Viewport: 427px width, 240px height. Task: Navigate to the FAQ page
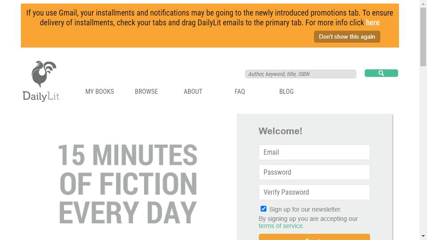[240, 92]
